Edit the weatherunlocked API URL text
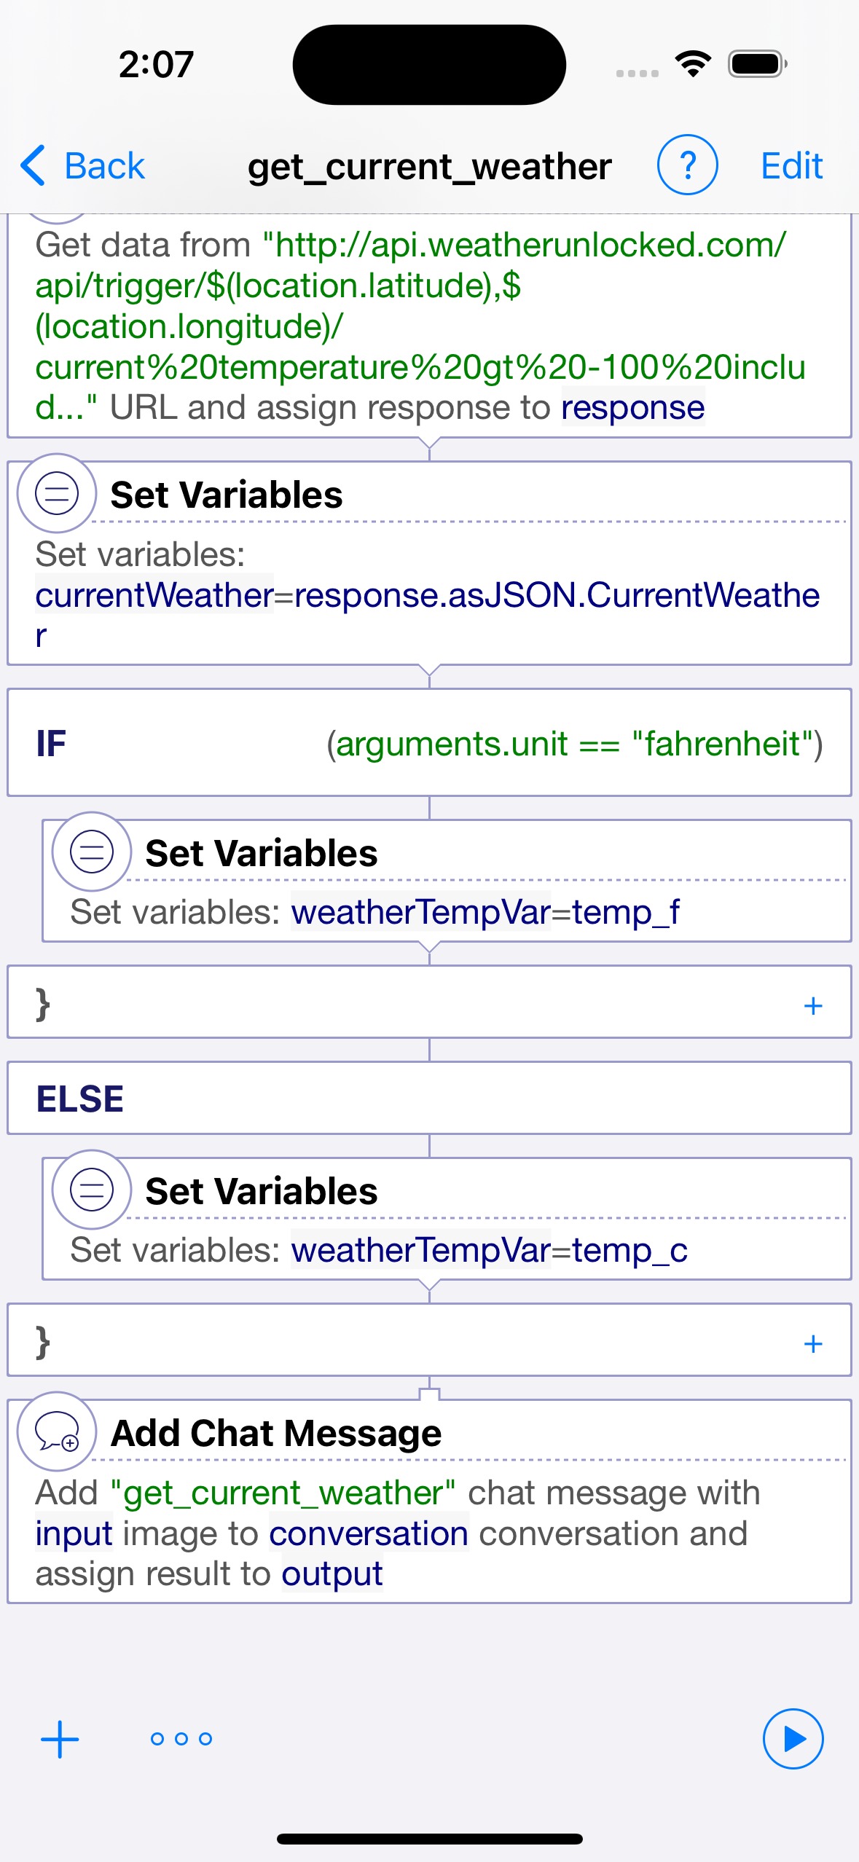 [420, 326]
